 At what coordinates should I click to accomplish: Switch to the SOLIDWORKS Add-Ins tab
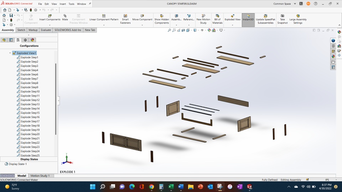point(68,30)
